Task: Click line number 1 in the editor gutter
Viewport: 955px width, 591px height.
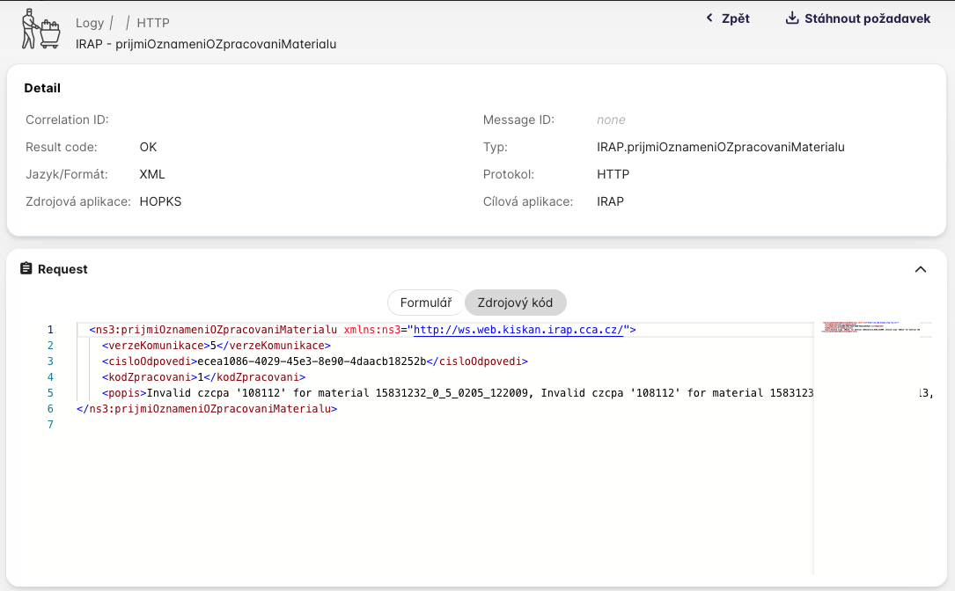Action: pos(50,330)
